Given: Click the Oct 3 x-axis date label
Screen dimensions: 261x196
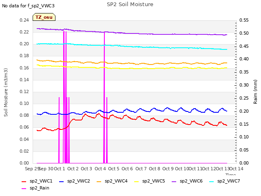Looking at the screenshot, I should pyautogui.click(x=86, y=169).
